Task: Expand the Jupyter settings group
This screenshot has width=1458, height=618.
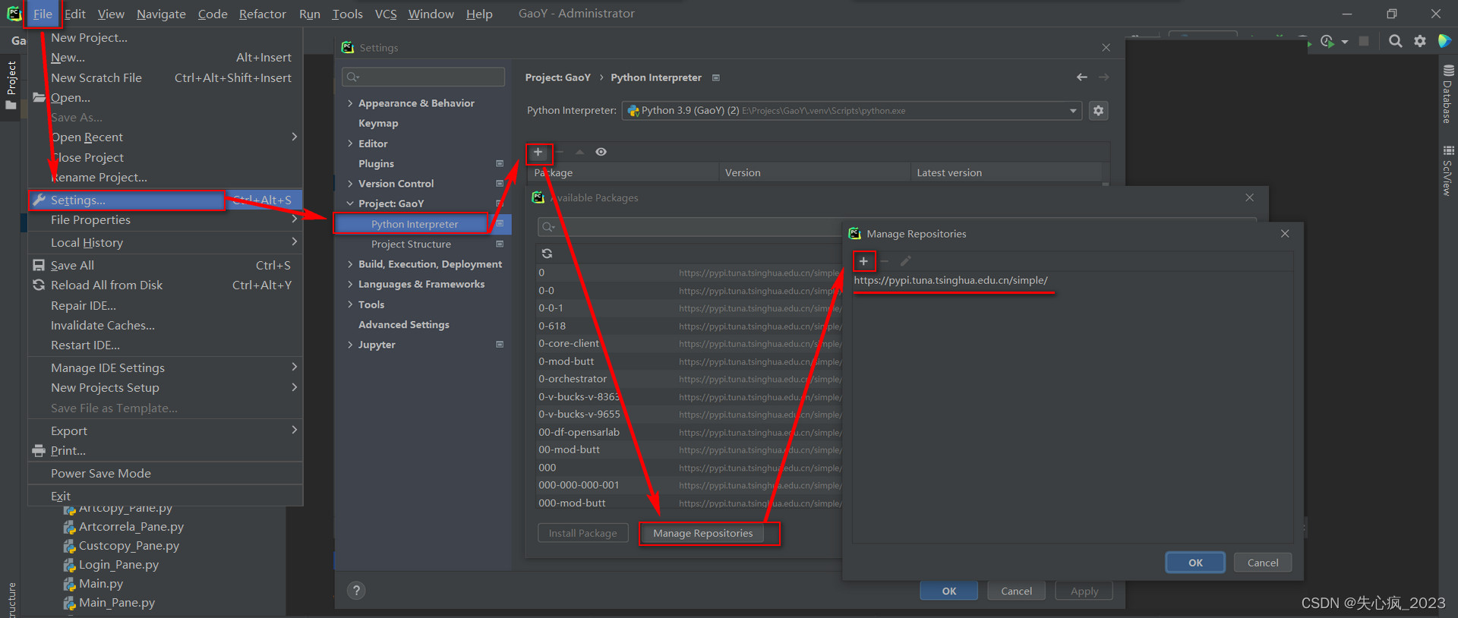Action: (350, 345)
